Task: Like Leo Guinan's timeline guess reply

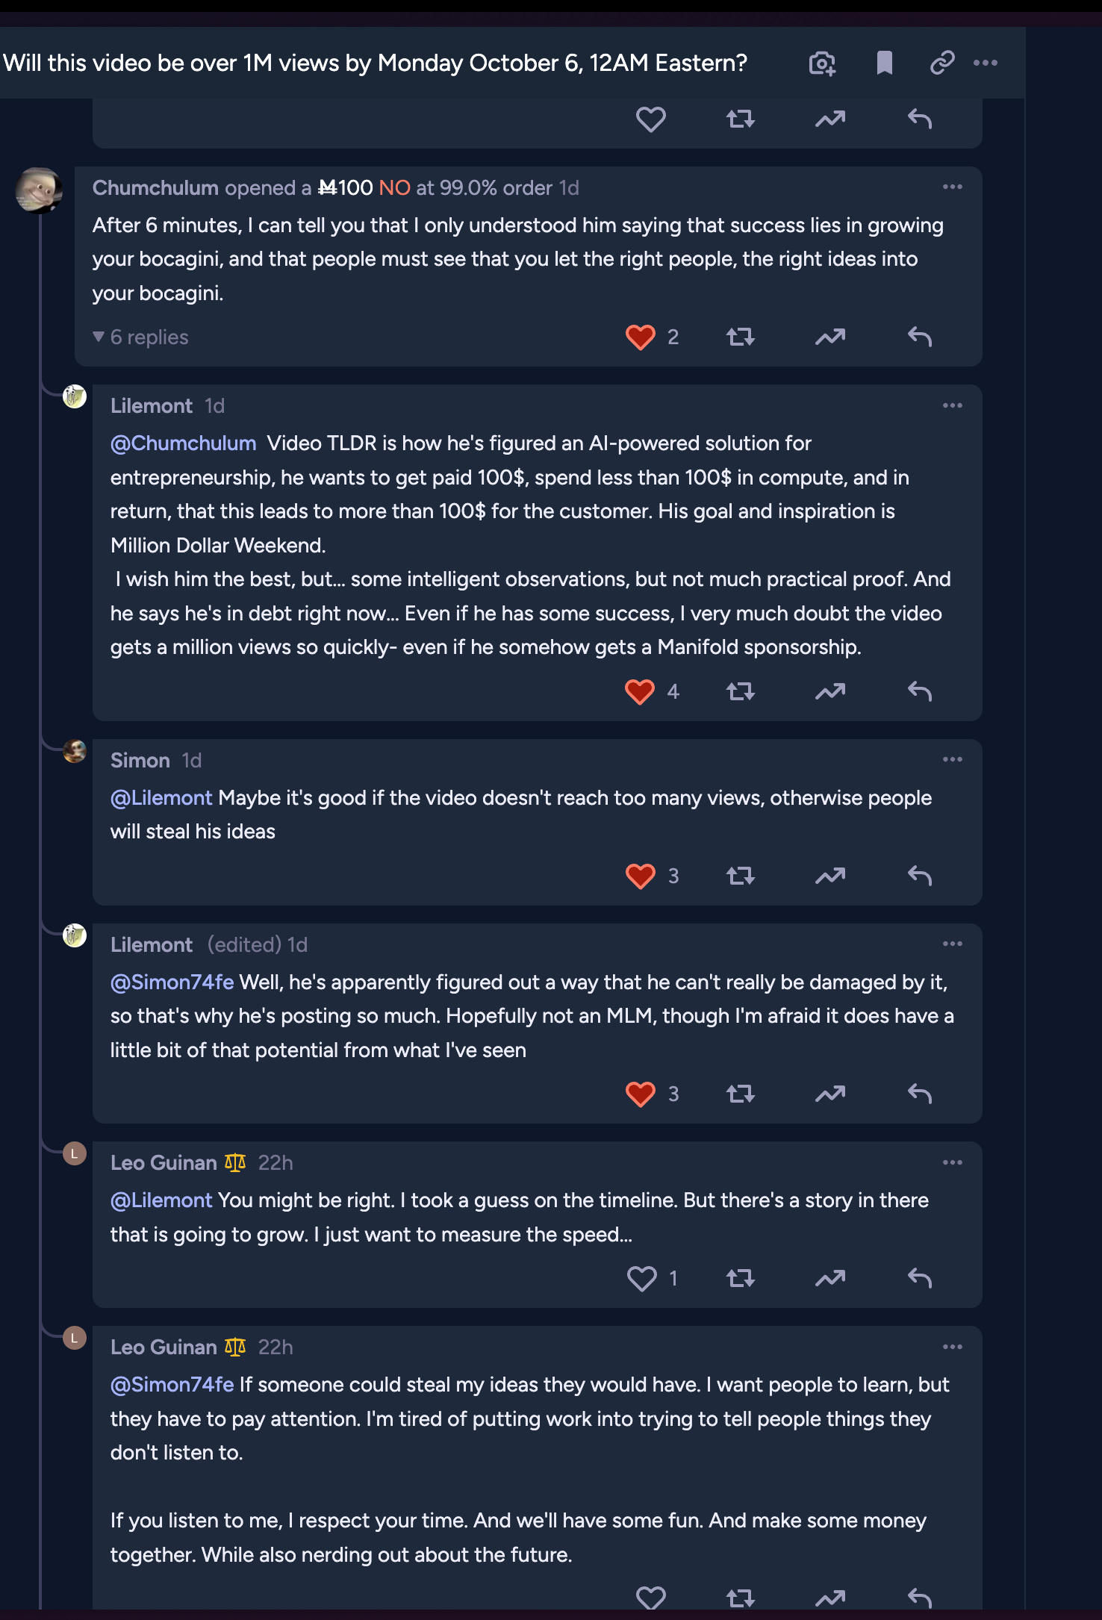Action: pyautogui.click(x=641, y=1279)
